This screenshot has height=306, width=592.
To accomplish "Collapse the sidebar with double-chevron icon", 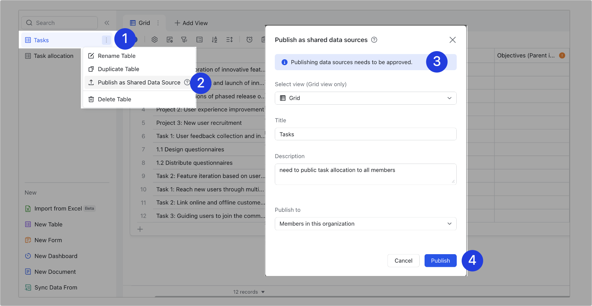I will click(x=107, y=23).
